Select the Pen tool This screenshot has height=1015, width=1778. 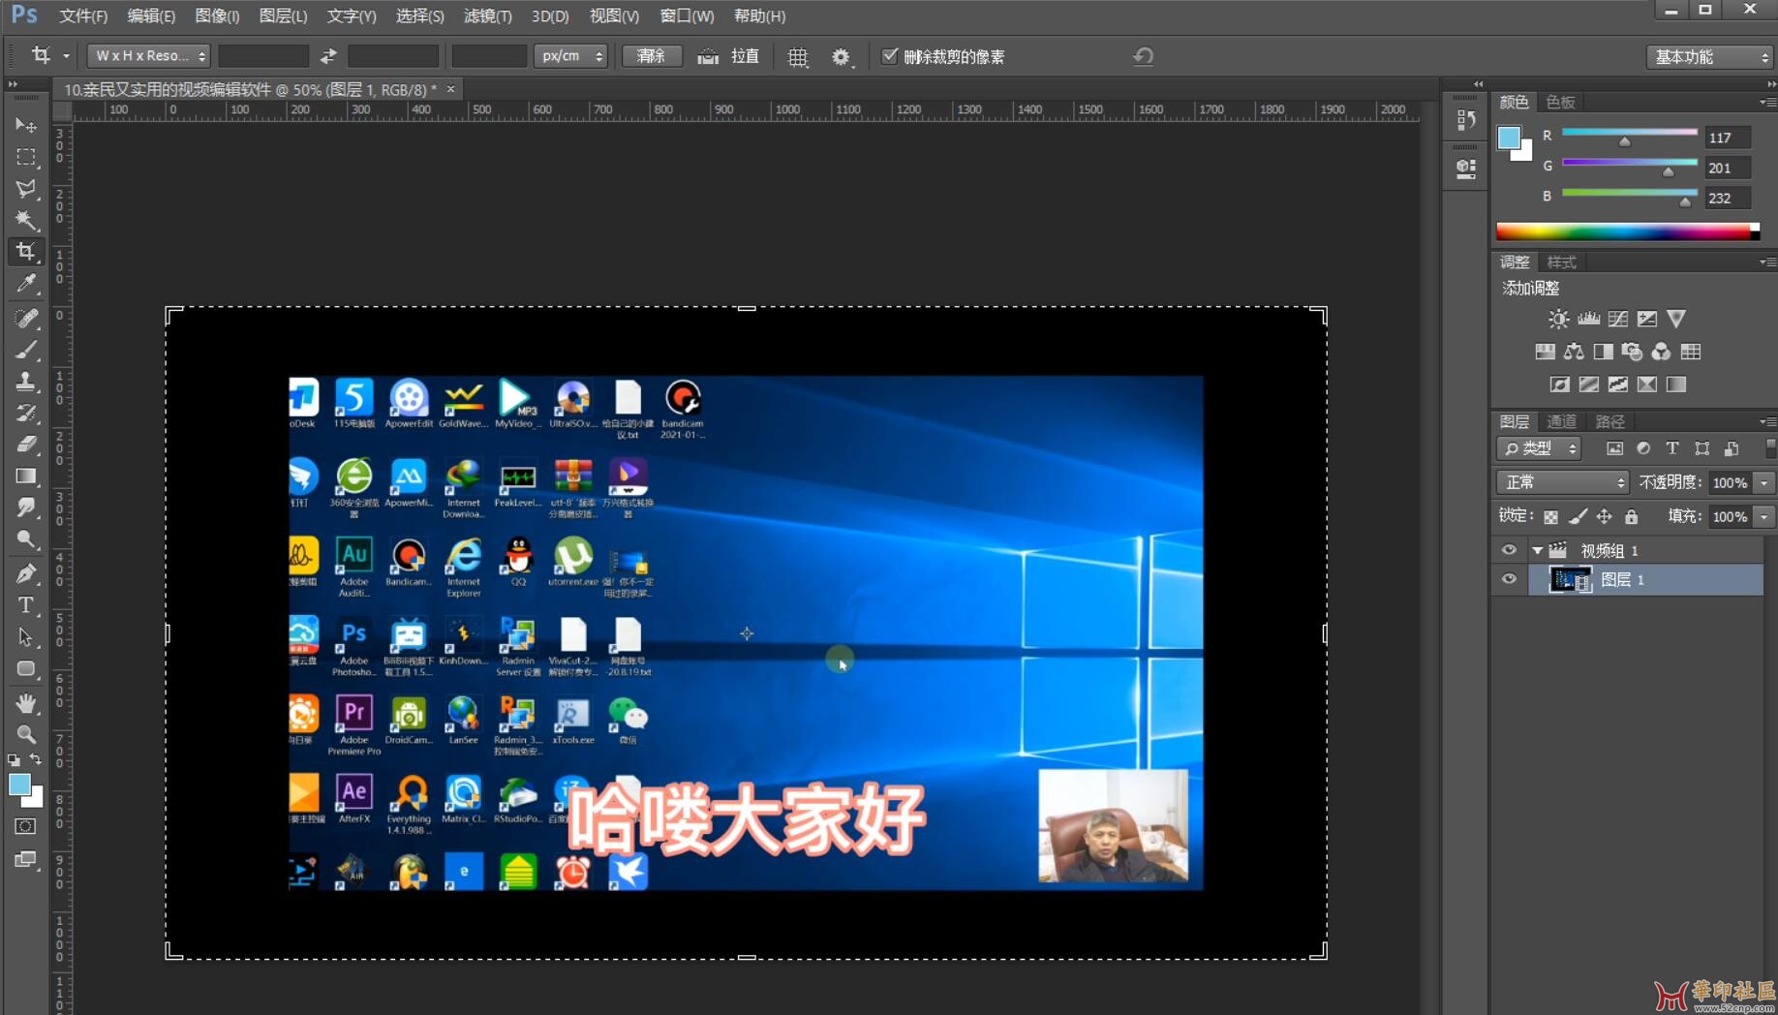click(26, 573)
